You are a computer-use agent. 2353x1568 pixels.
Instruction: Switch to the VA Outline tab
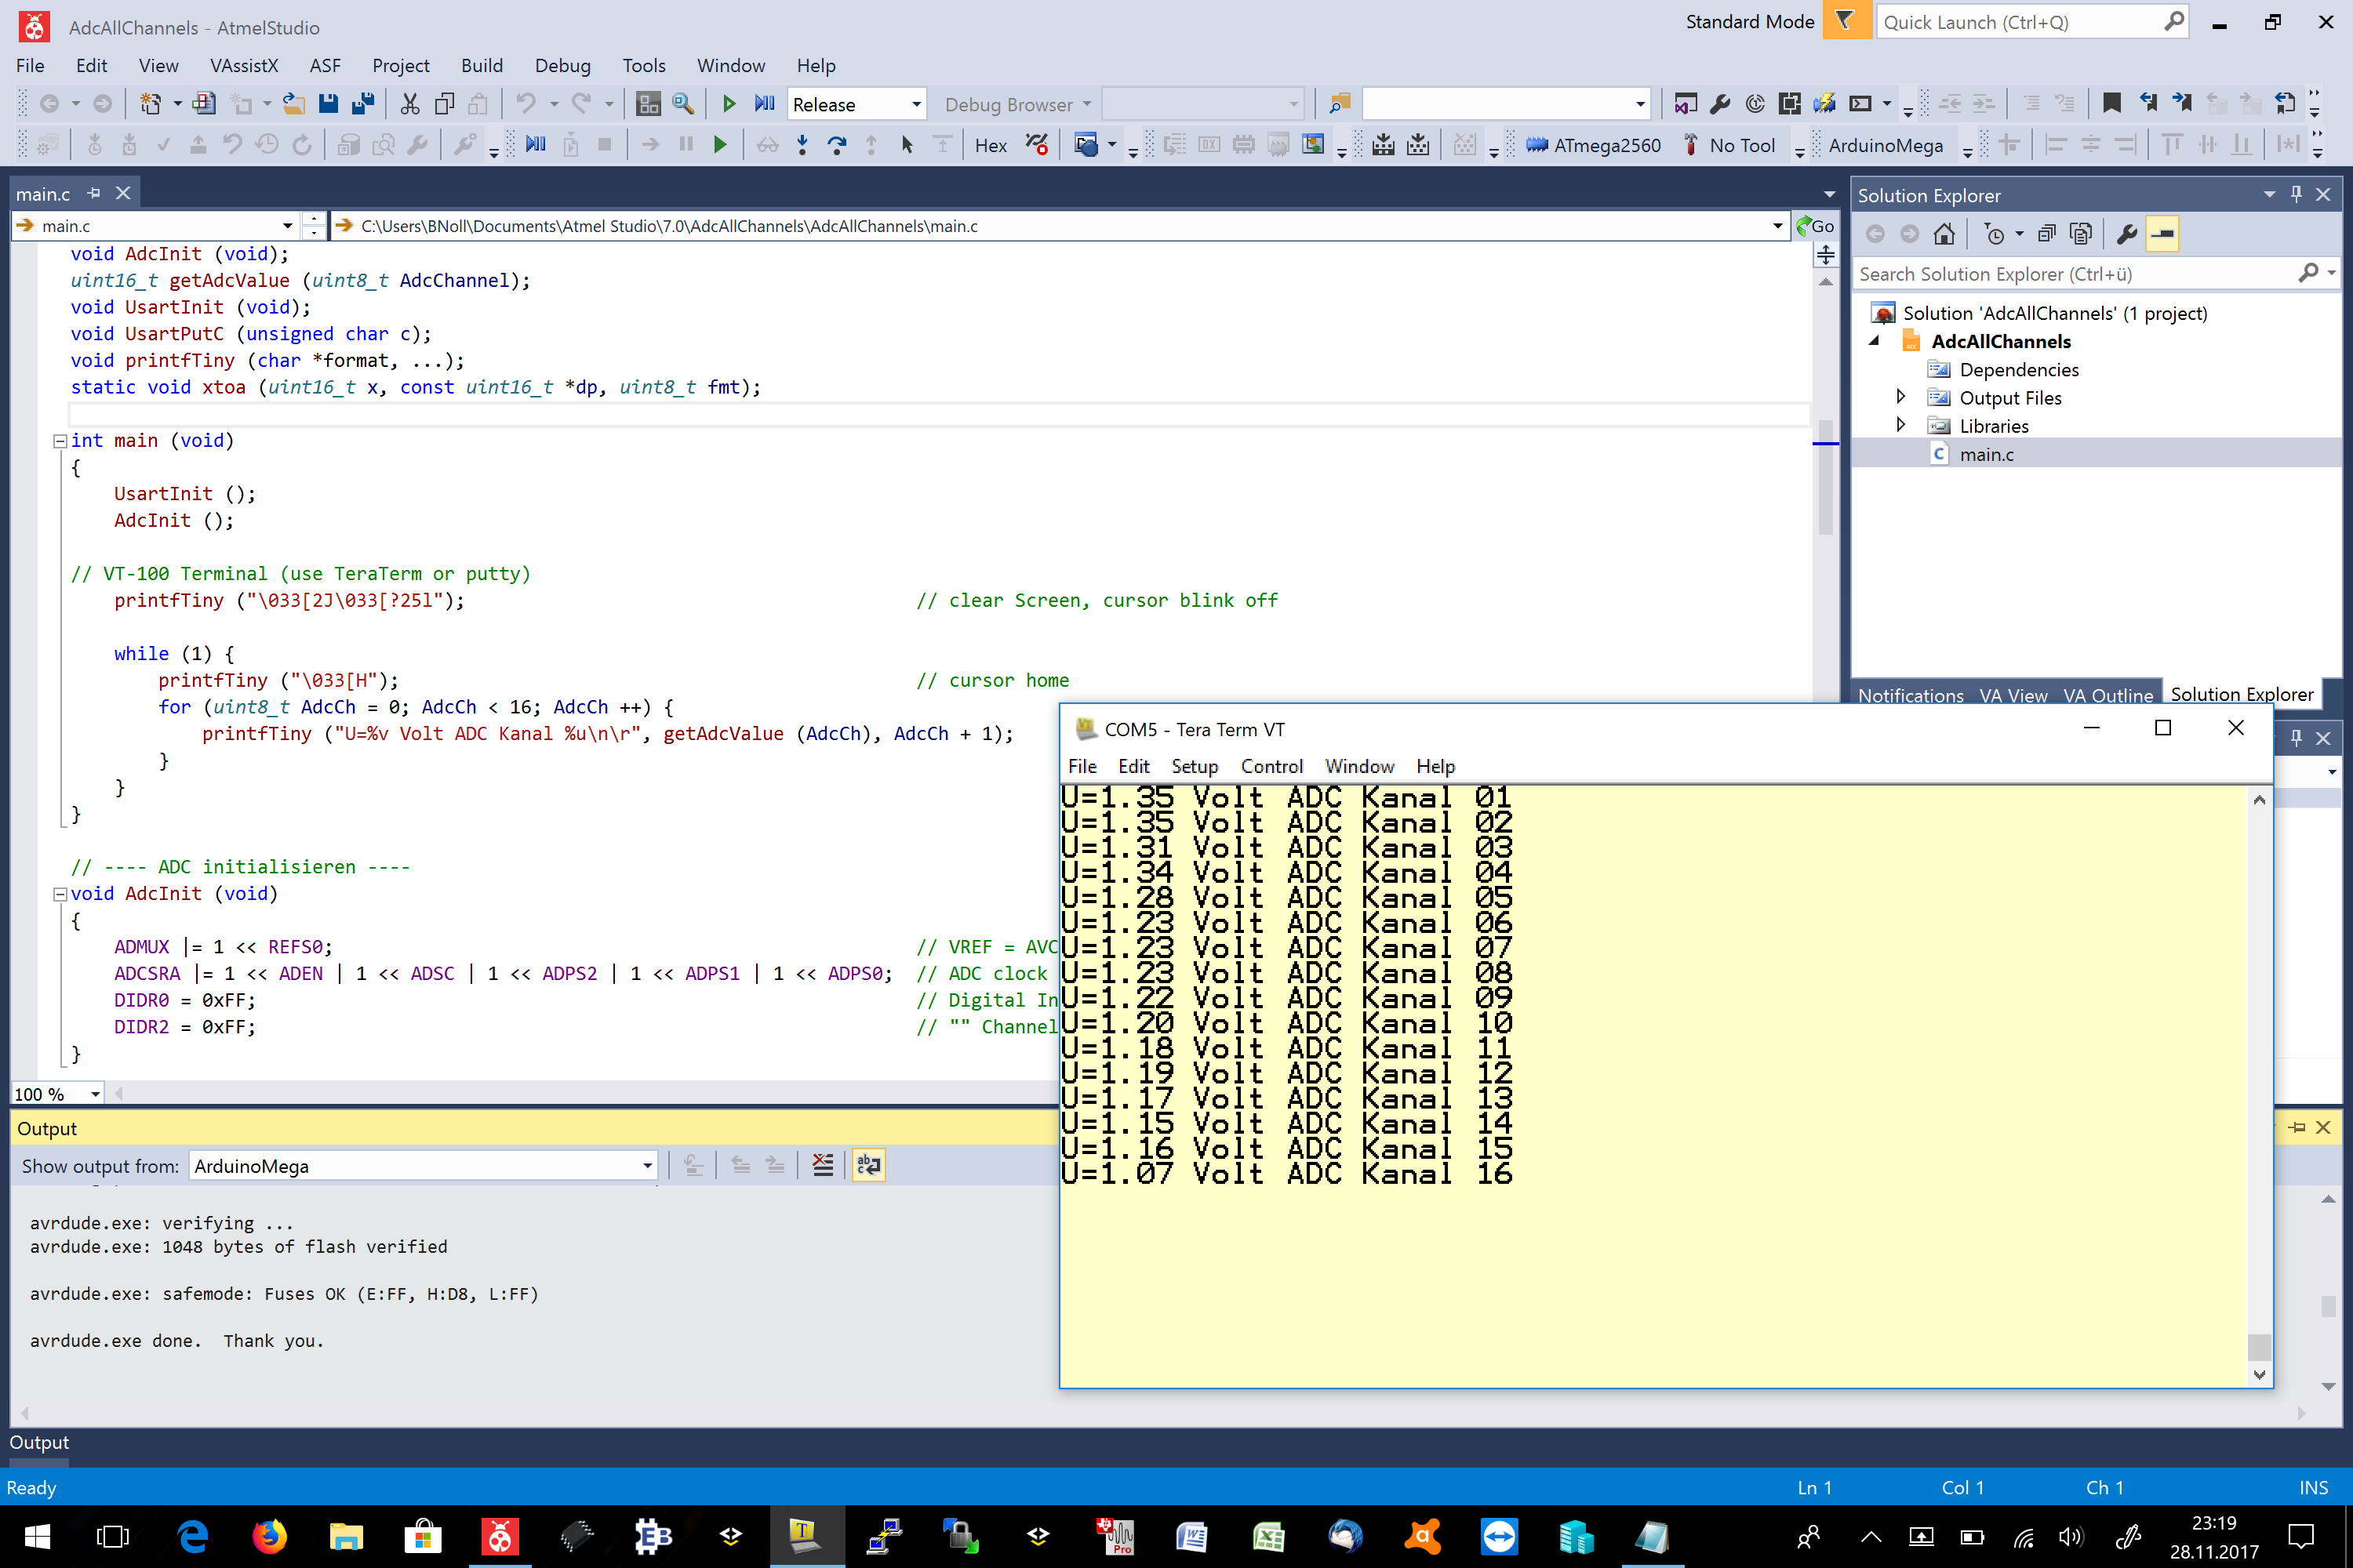[2107, 695]
